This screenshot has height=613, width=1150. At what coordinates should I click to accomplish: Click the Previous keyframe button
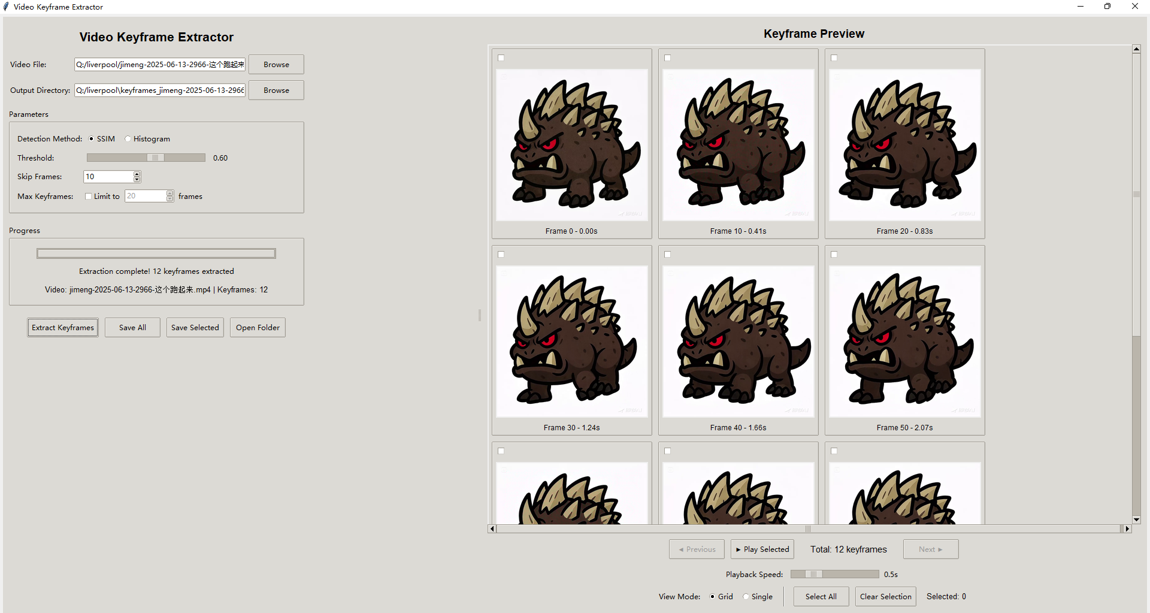(x=697, y=549)
